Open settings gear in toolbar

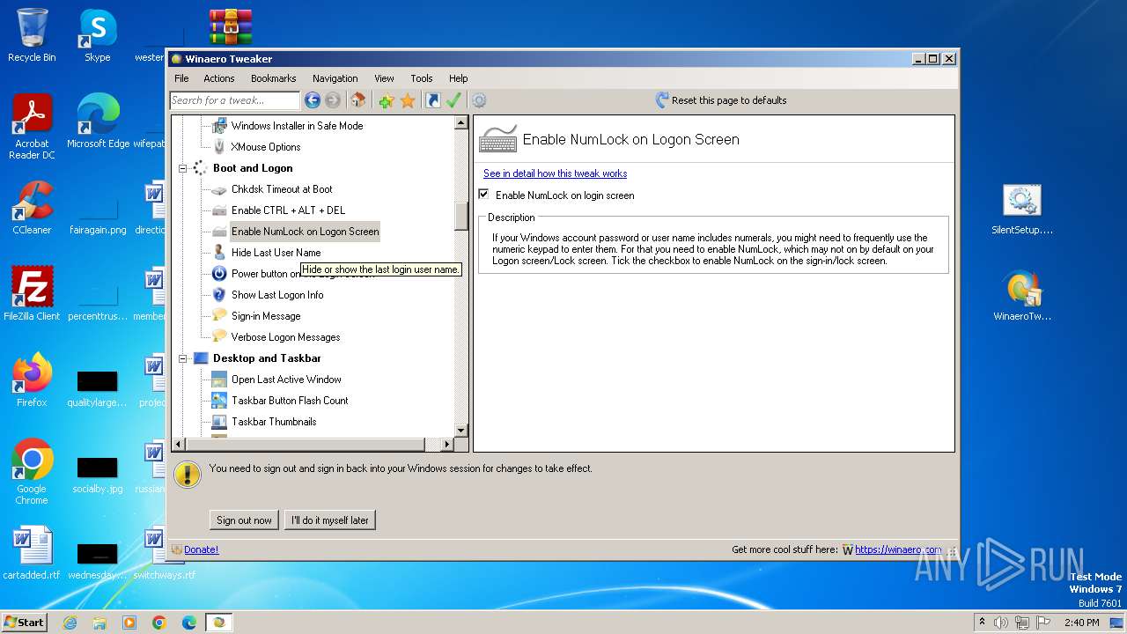point(479,100)
